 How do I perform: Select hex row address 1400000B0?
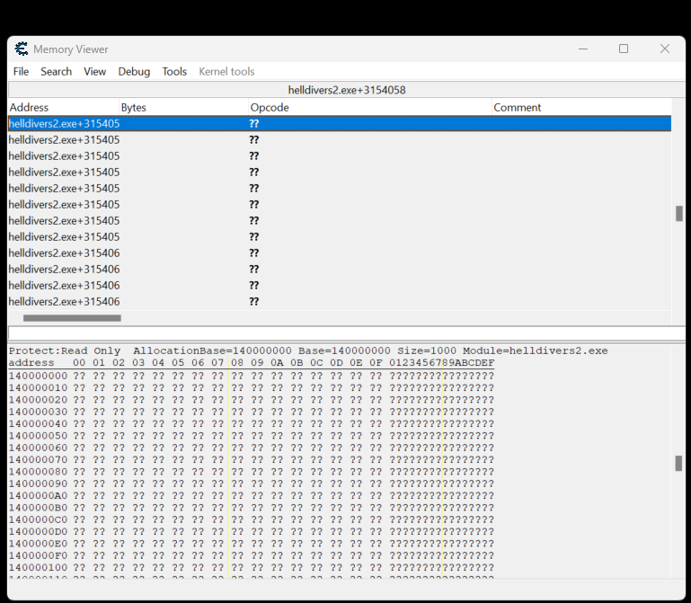38,508
